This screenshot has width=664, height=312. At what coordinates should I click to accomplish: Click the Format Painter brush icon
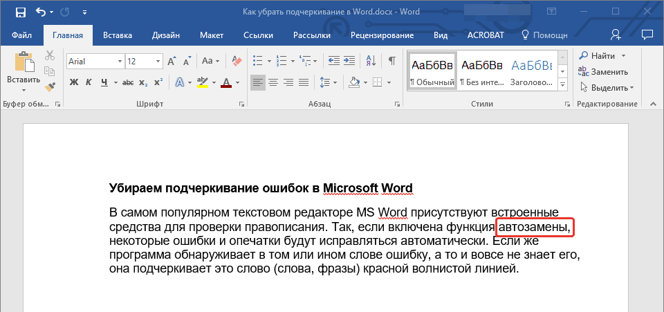50,86
